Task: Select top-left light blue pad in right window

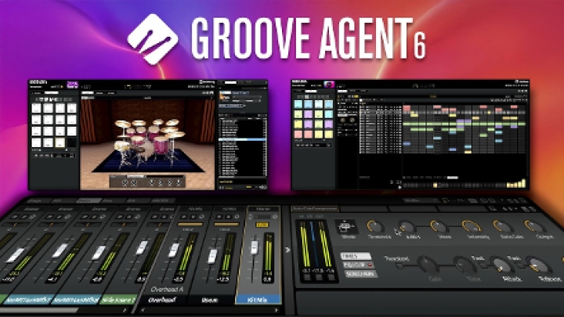Action: pos(298,105)
